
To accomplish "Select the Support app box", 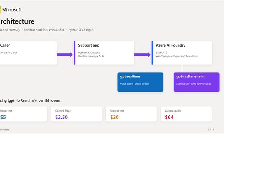I will click(x=104, y=53).
